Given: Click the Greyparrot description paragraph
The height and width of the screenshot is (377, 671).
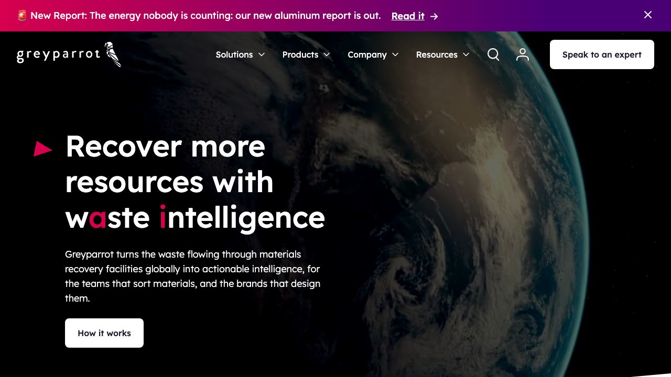Looking at the screenshot, I should click(193, 276).
